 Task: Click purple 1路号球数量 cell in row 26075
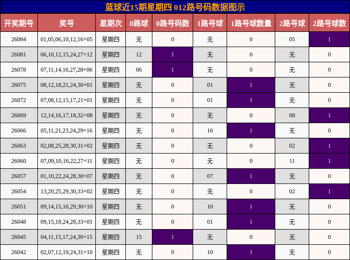click(251, 85)
